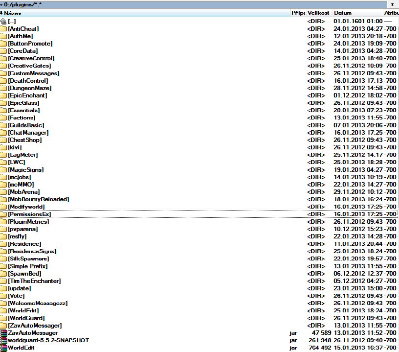Click the CoreData folder icon

pyautogui.click(x=3, y=51)
